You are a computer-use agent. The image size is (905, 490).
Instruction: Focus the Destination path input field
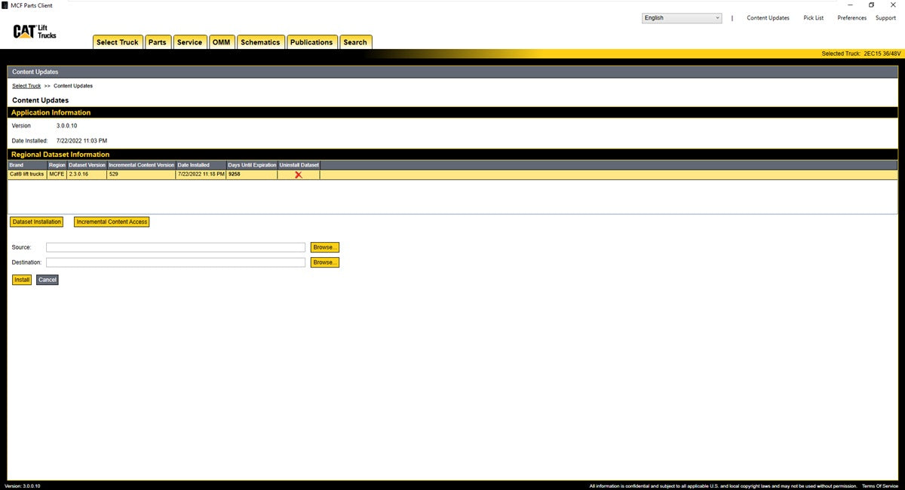click(x=176, y=262)
